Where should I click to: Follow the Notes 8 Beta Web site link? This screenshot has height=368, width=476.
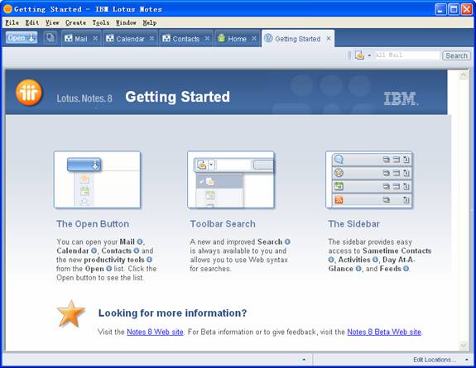(384, 332)
